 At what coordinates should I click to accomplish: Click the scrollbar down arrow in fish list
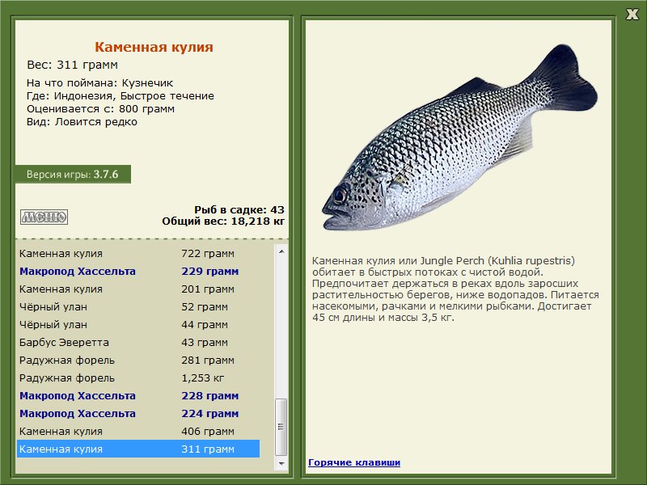coord(281,463)
